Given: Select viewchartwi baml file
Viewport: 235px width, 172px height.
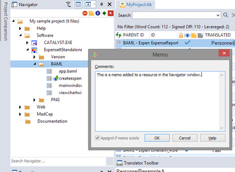Looking at the screenshot, I should 70,92.
